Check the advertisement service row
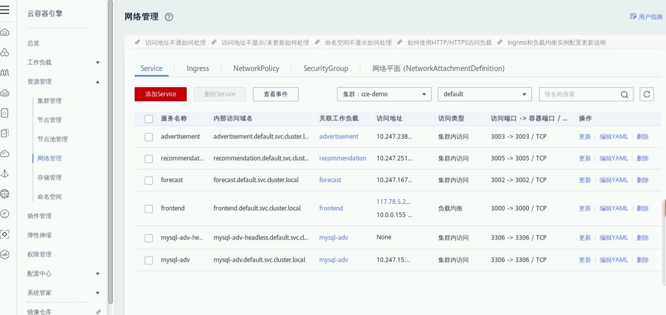666x315 pixels. 149,136
